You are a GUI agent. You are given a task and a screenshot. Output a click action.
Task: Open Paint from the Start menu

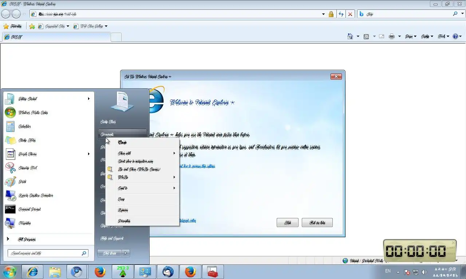pos(47,182)
